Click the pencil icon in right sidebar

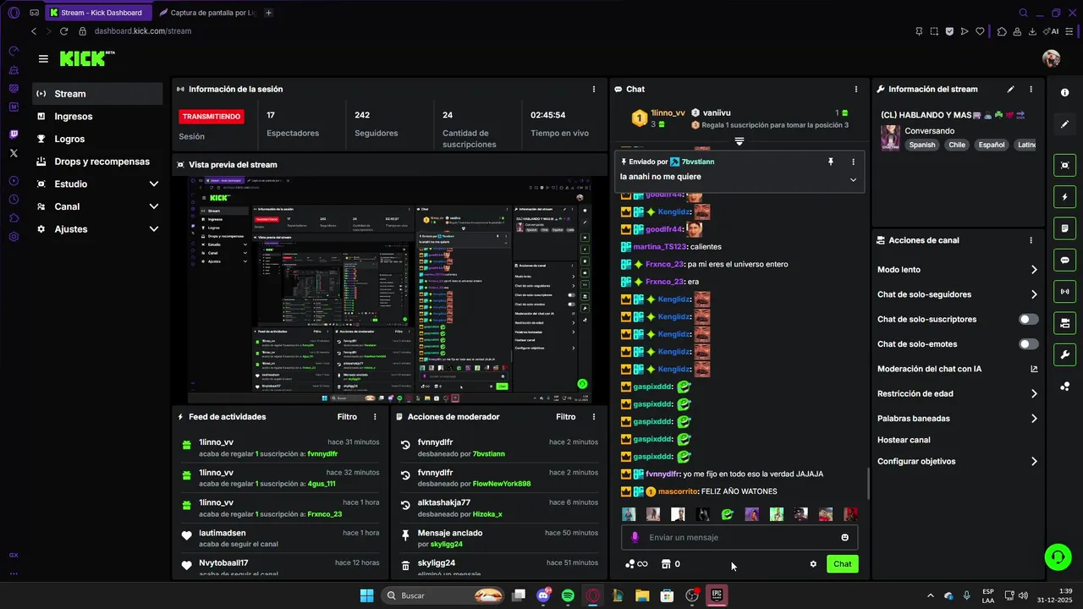pos(1064,123)
